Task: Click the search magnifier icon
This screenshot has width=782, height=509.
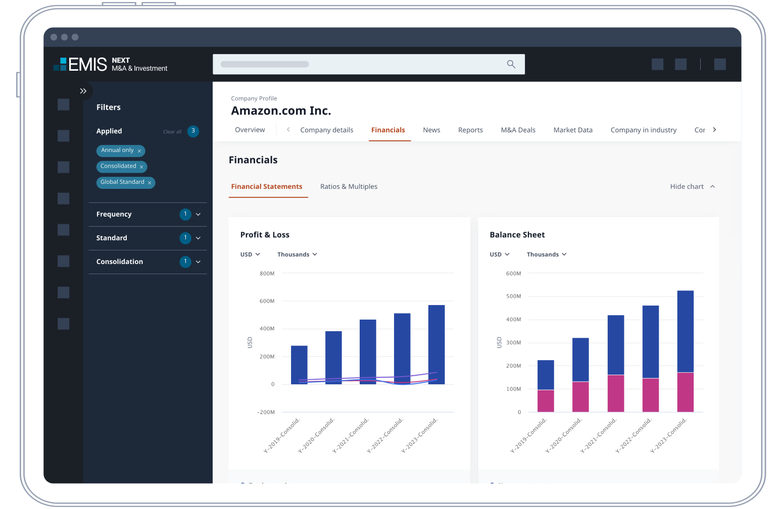Action: [x=511, y=64]
